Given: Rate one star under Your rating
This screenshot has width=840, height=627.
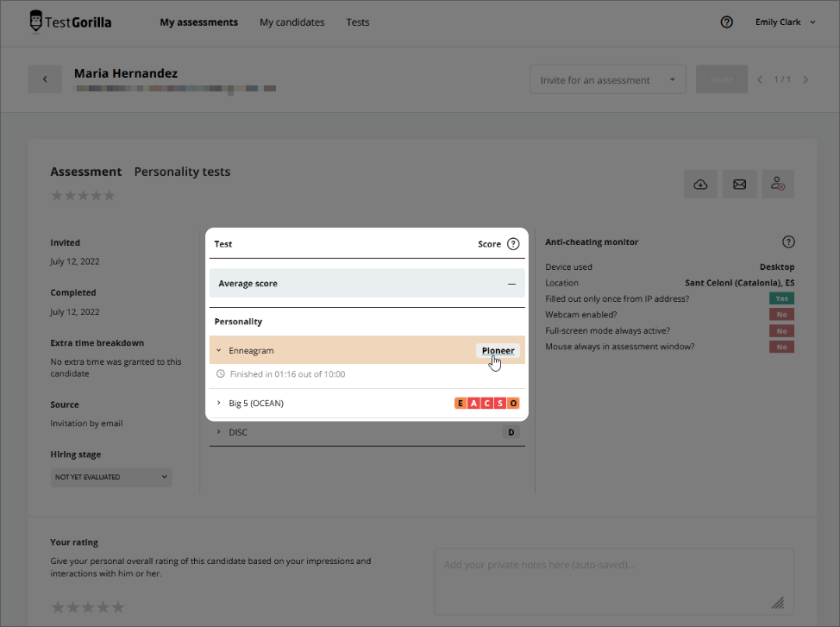Looking at the screenshot, I should coord(58,607).
